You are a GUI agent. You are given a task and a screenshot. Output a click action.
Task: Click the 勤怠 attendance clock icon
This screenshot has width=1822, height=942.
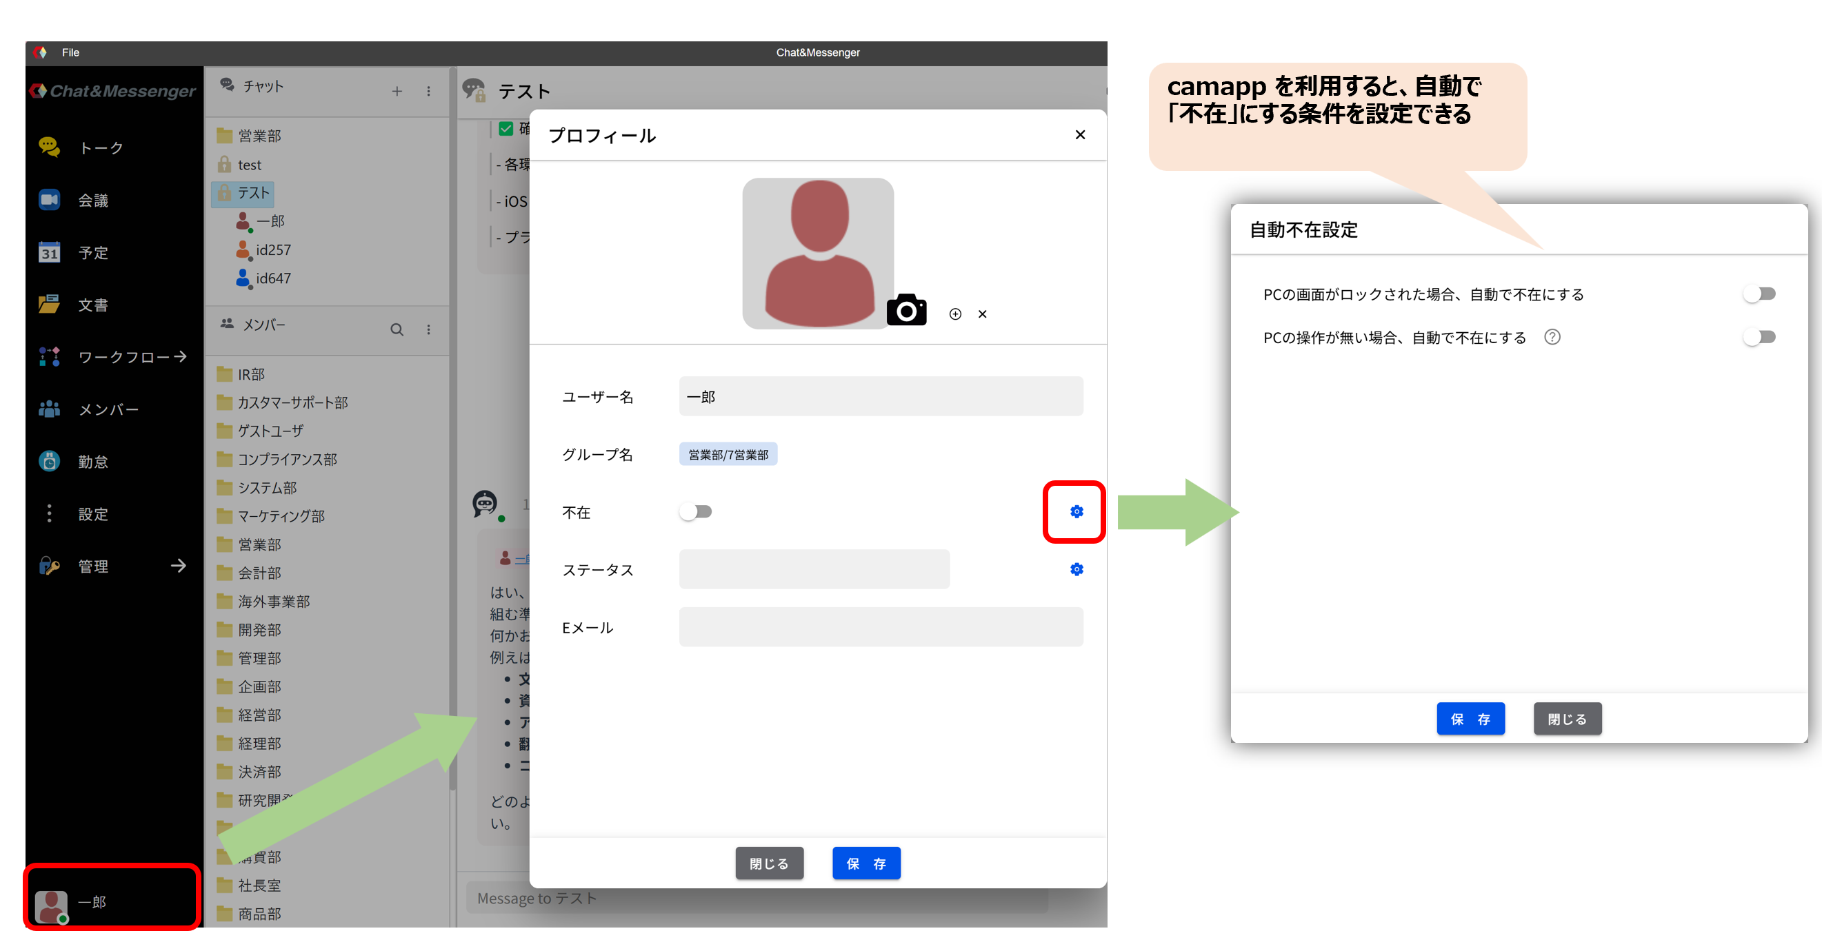pos(50,462)
